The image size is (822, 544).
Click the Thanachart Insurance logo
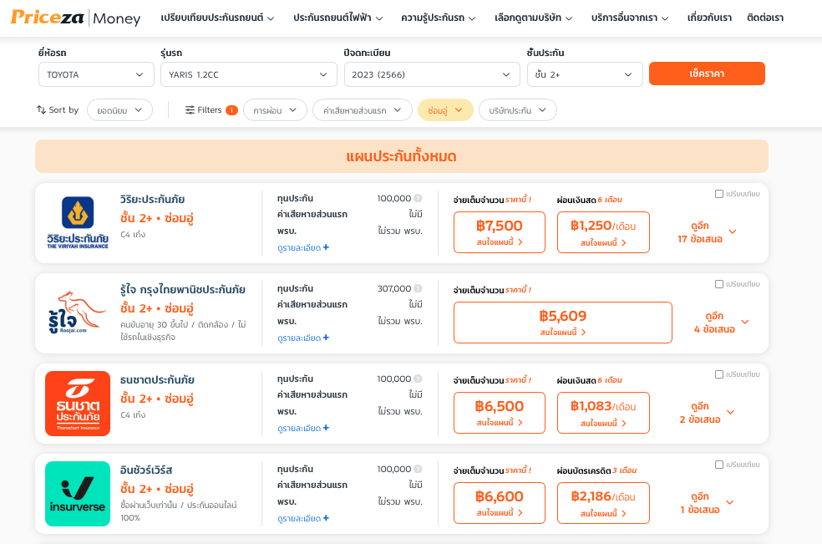click(78, 404)
